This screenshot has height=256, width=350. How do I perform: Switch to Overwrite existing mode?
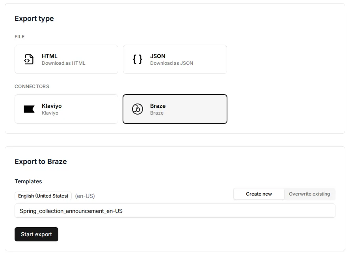coord(309,194)
